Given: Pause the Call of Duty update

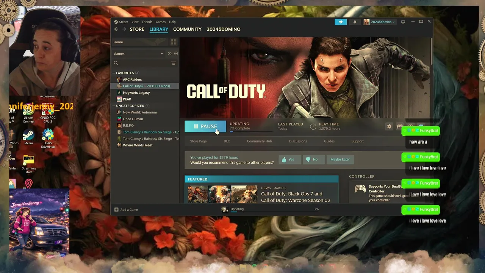Looking at the screenshot, I should tap(205, 127).
